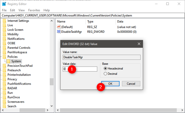
Task: Click the 0x00000000 (0) data cell
Action: click(127, 32)
